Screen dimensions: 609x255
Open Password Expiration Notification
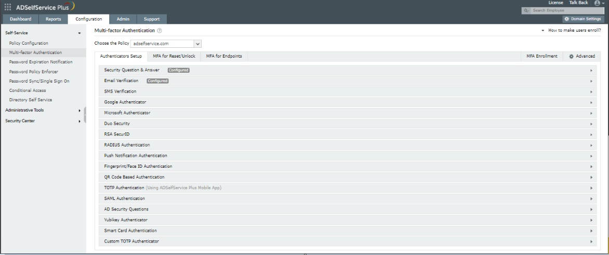point(41,62)
